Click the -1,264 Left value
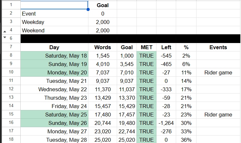Viewport: 241px width, 143px height. [166, 123]
